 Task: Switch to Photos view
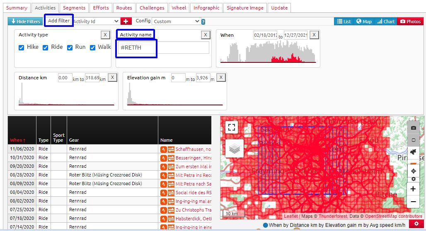[410, 21]
